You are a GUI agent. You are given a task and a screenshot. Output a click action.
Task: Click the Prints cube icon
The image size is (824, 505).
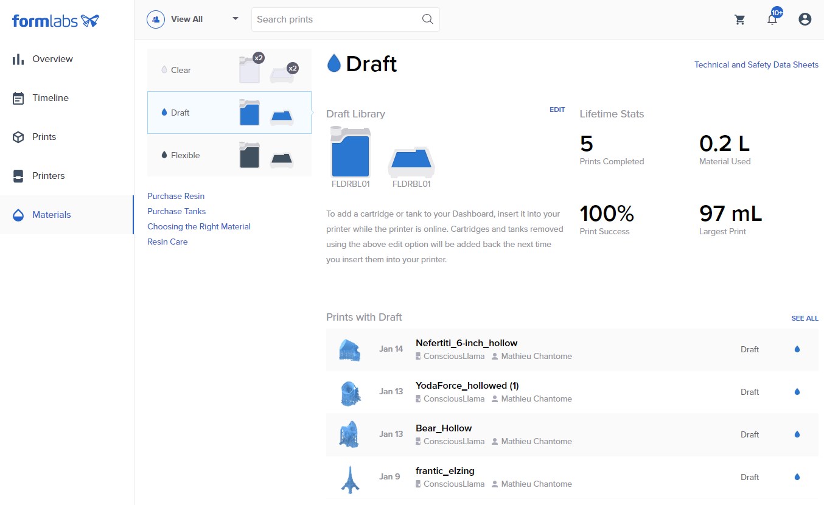point(18,137)
